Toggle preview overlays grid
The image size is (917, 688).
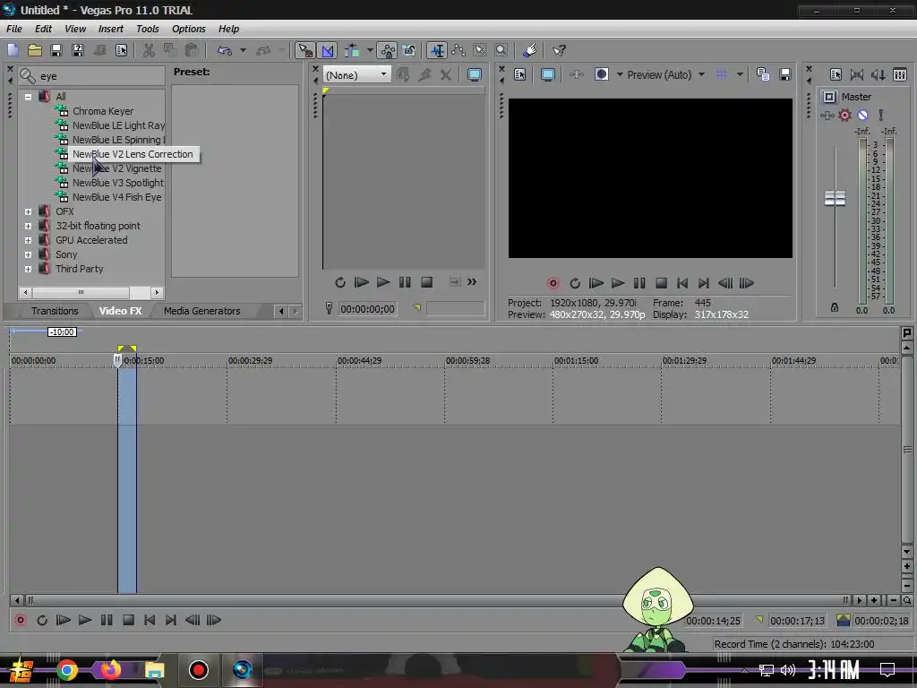coord(722,74)
